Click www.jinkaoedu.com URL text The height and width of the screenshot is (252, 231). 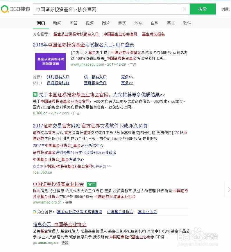pos(87,64)
